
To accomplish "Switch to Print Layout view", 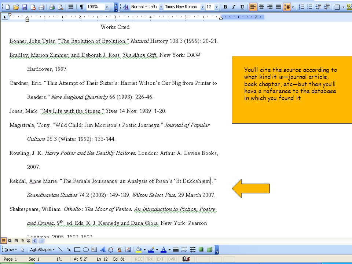I will click(16, 241).
